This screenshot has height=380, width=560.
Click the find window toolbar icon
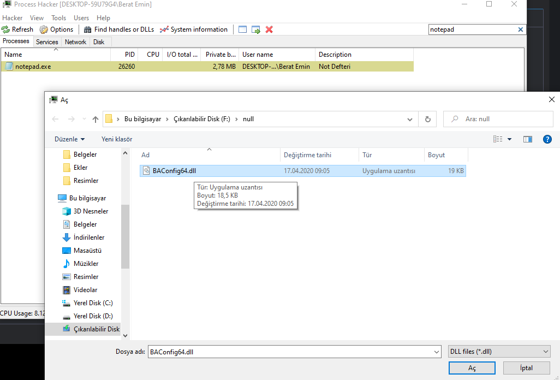(242, 29)
